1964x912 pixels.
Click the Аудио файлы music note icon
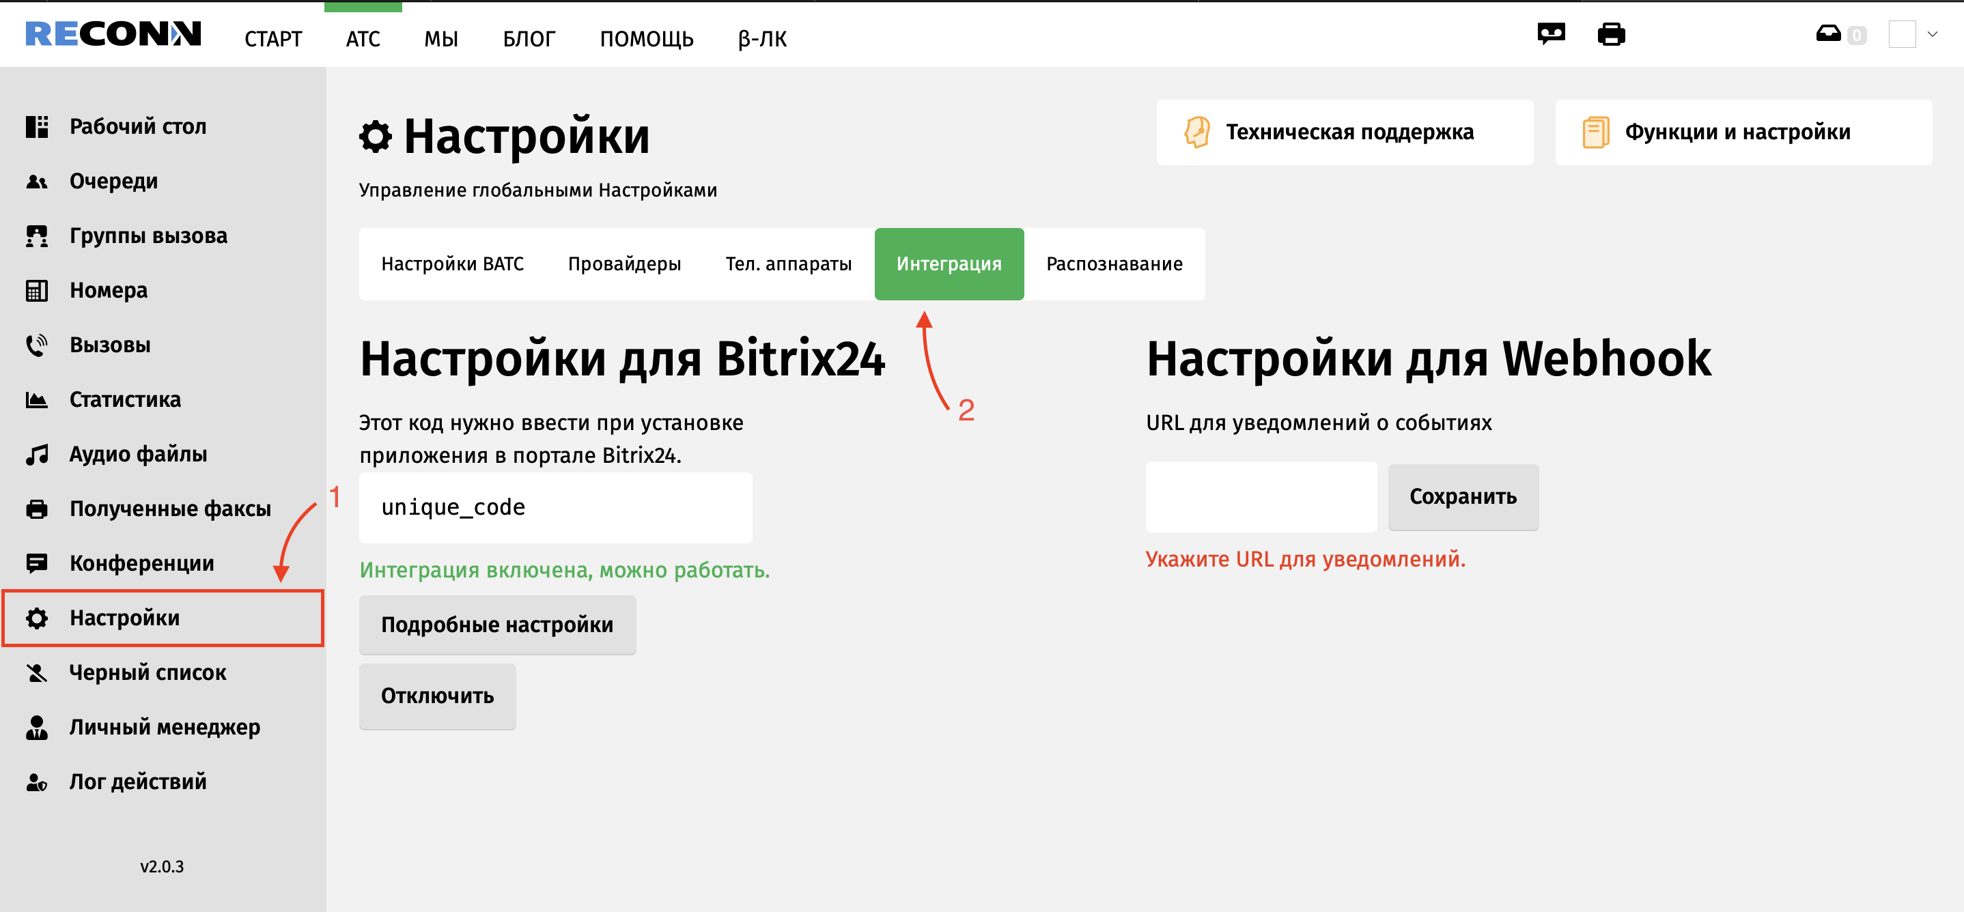coord(37,454)
